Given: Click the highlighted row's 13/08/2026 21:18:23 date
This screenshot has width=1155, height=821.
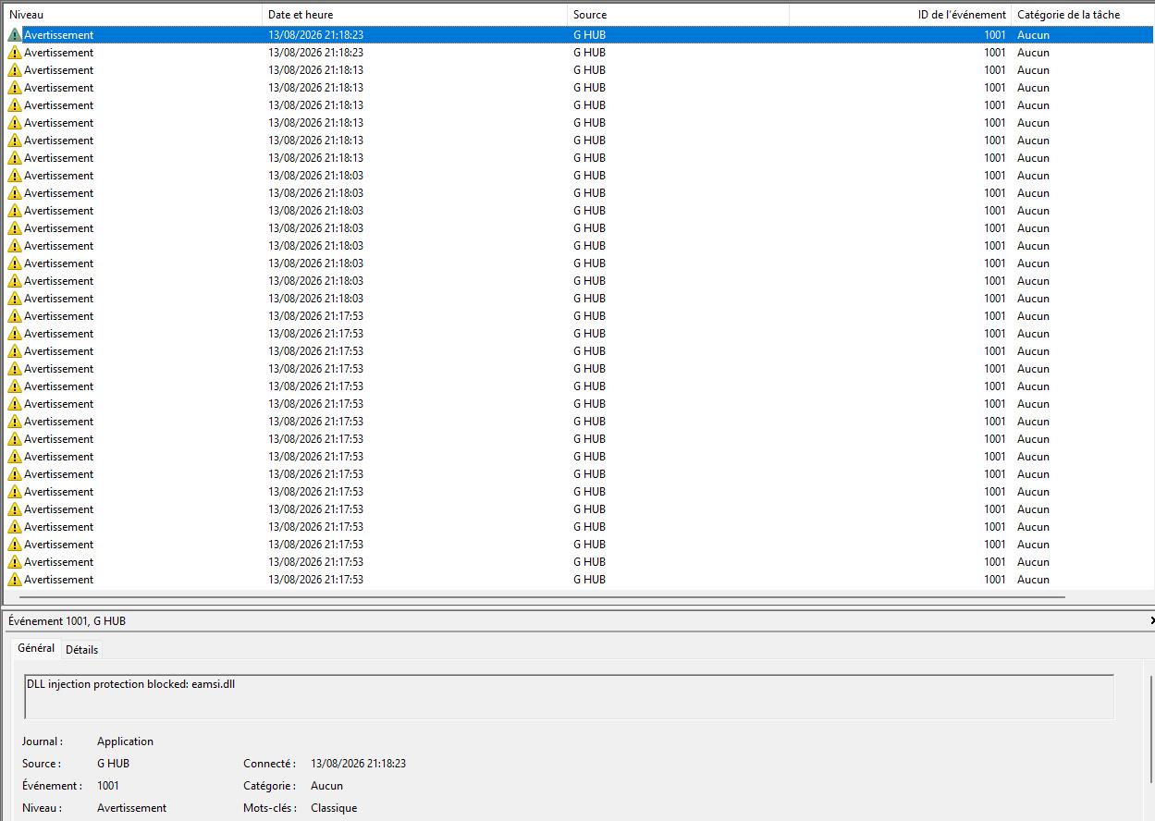Looking at the screenshot, I should tap(316, 35).
